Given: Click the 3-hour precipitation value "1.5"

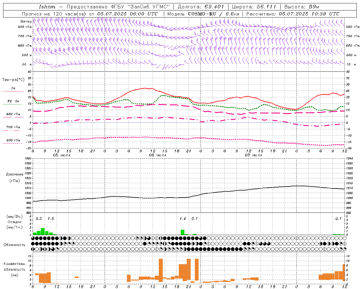Looking at the screenshot, I should tap(51, 219).
